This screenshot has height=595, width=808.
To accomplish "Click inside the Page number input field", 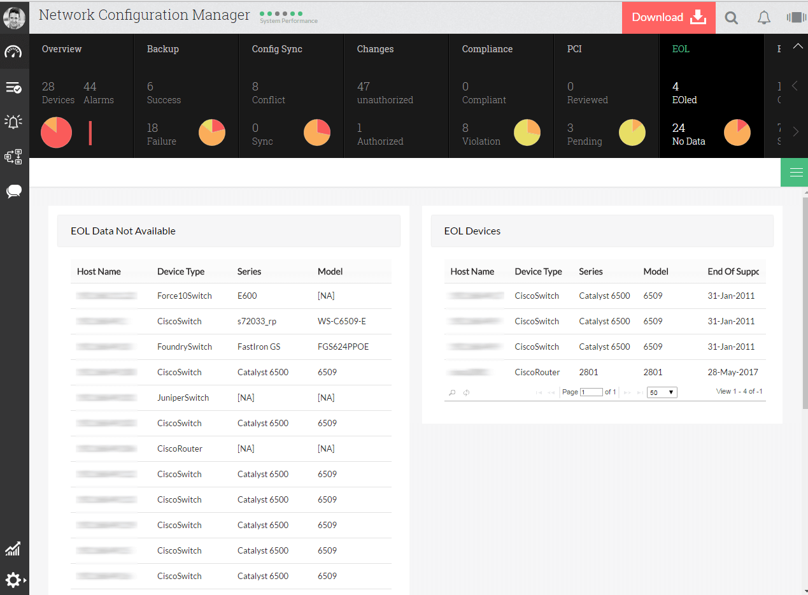I will pyautogui.click(x=591, y=392).
